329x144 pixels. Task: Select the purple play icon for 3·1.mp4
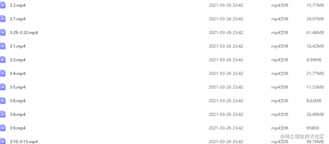(3, 46)
